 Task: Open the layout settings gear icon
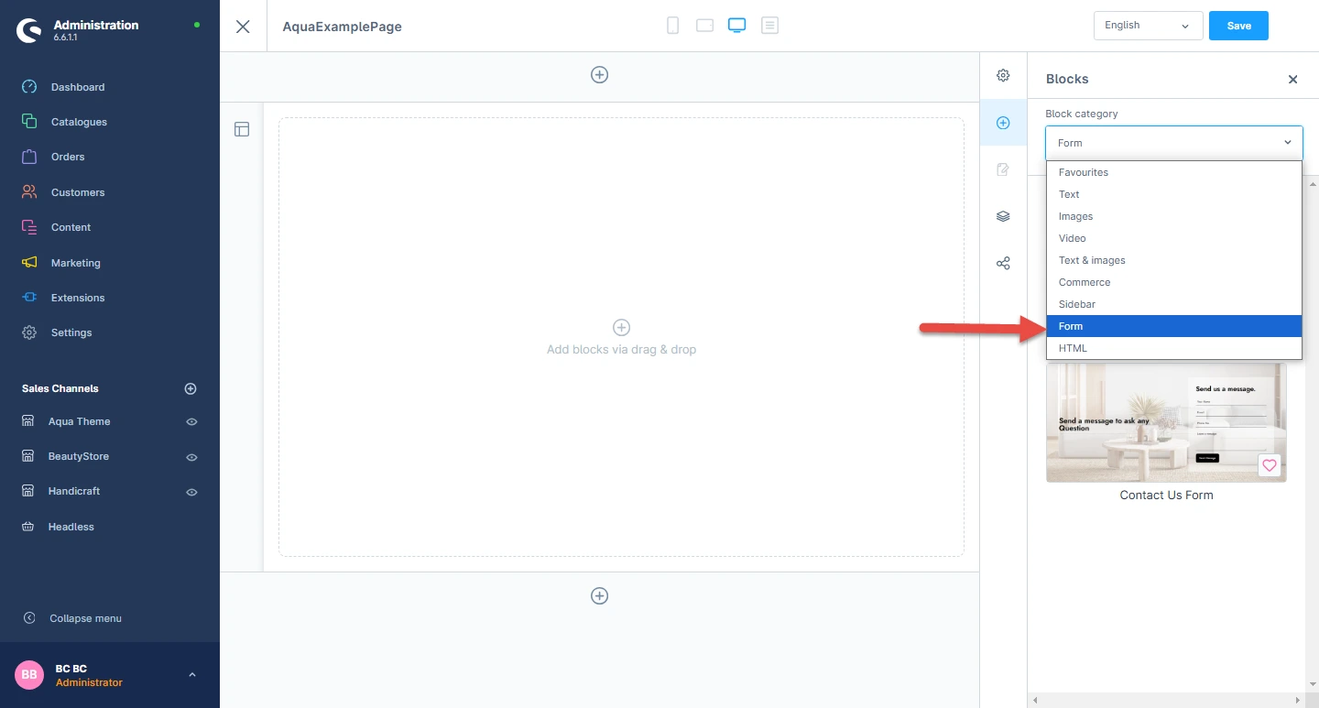1003,75
